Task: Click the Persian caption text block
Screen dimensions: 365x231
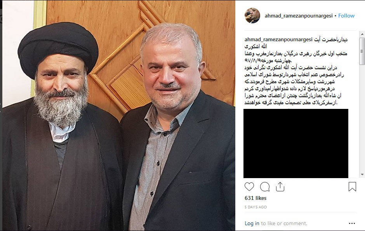Action: (296, 71)
